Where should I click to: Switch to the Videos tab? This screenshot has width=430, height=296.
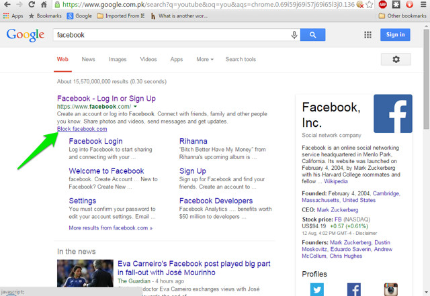pos(148,59)
